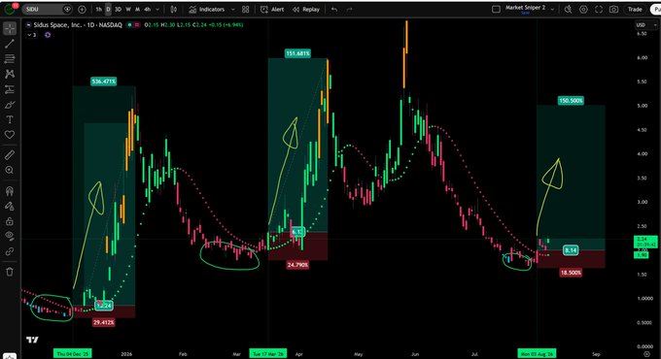Click the Sidus Space, Inc. symbol title
This screenshot has width=661, height=359.
(x=78, y=25)
